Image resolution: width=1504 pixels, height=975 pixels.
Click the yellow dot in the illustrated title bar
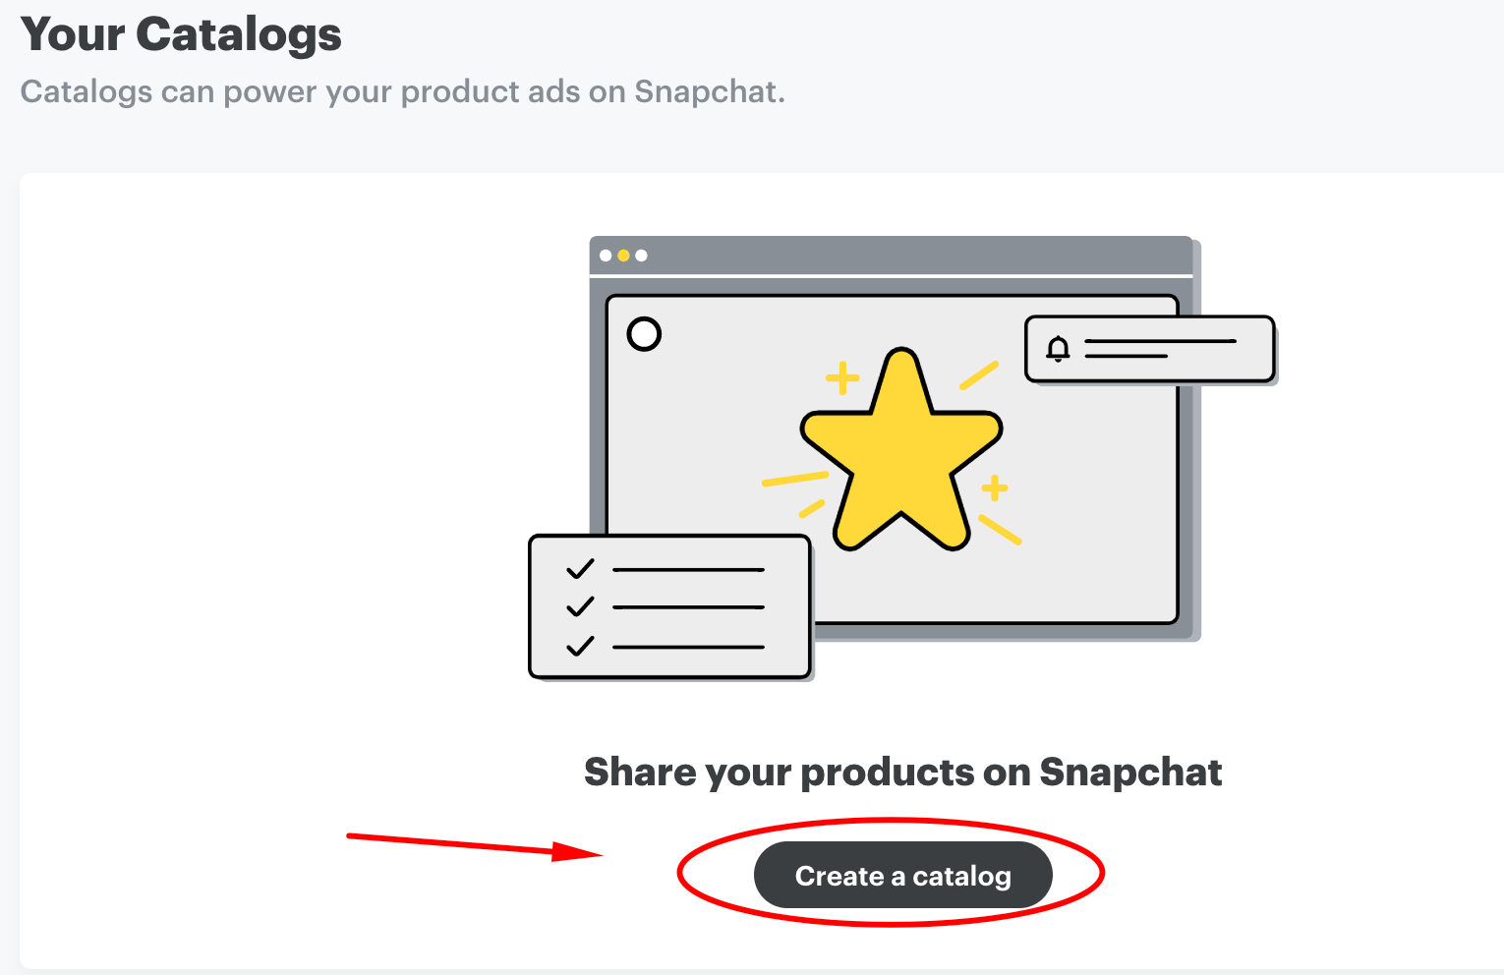tap(623, 256)
